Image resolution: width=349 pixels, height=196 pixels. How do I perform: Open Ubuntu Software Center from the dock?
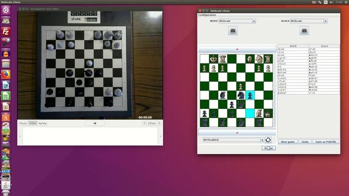click(5, 118)
